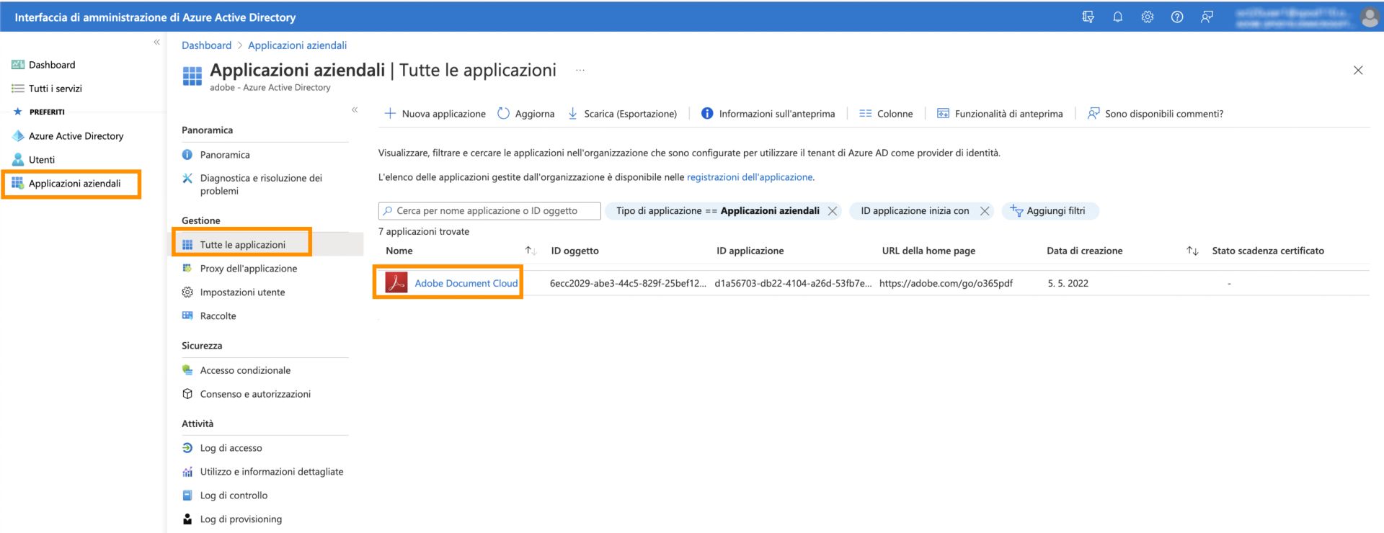The image size is (1384, 533).
Task: Select object ID 6ecc2029-abe3 cell
Action: click(628, 284)
